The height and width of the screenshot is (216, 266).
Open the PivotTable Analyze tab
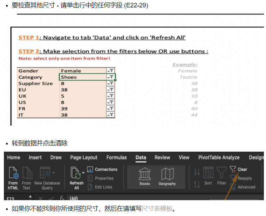point(219,158)
